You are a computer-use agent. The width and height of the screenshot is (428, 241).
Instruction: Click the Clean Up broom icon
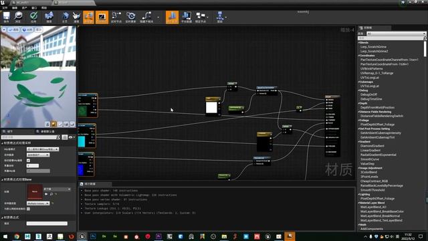(76, 17)
